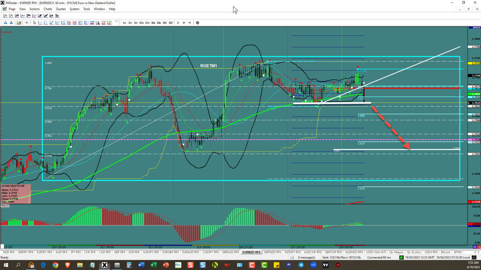Open PowerPoint from the taskbar
This screenshot has height=270, width=481.
166,265
